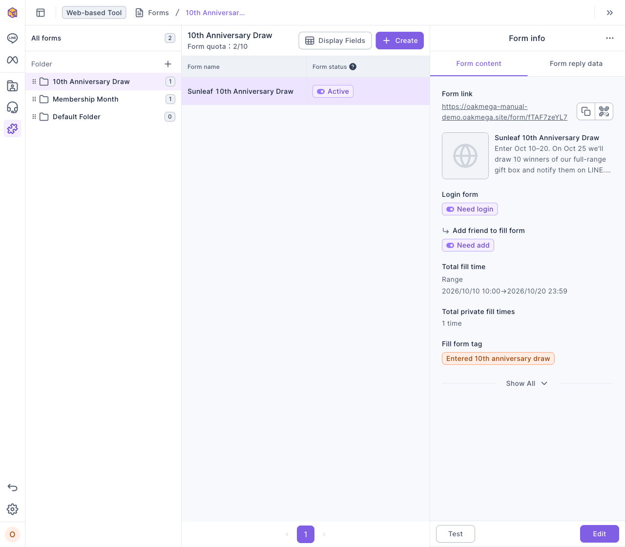Screen dimensions: 625x547
Task: Open settings gear icon
Action: (12, 509)
